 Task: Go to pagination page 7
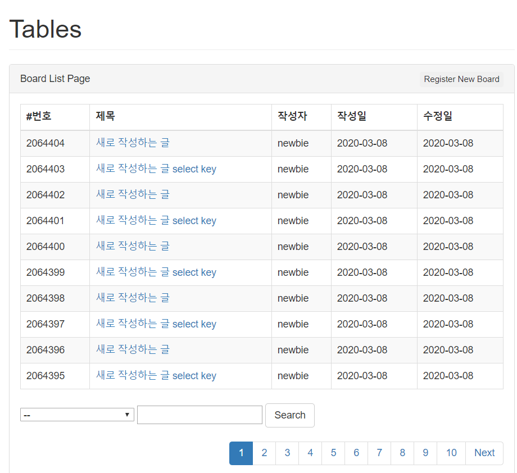click(x=379, y=453)
